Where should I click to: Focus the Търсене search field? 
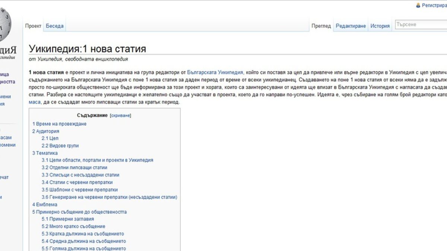pos(421,25)
